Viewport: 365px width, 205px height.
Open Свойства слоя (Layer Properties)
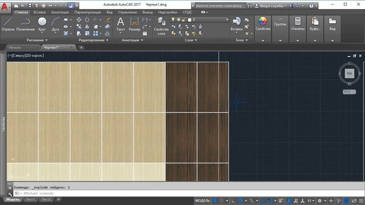tap(161, 26)
